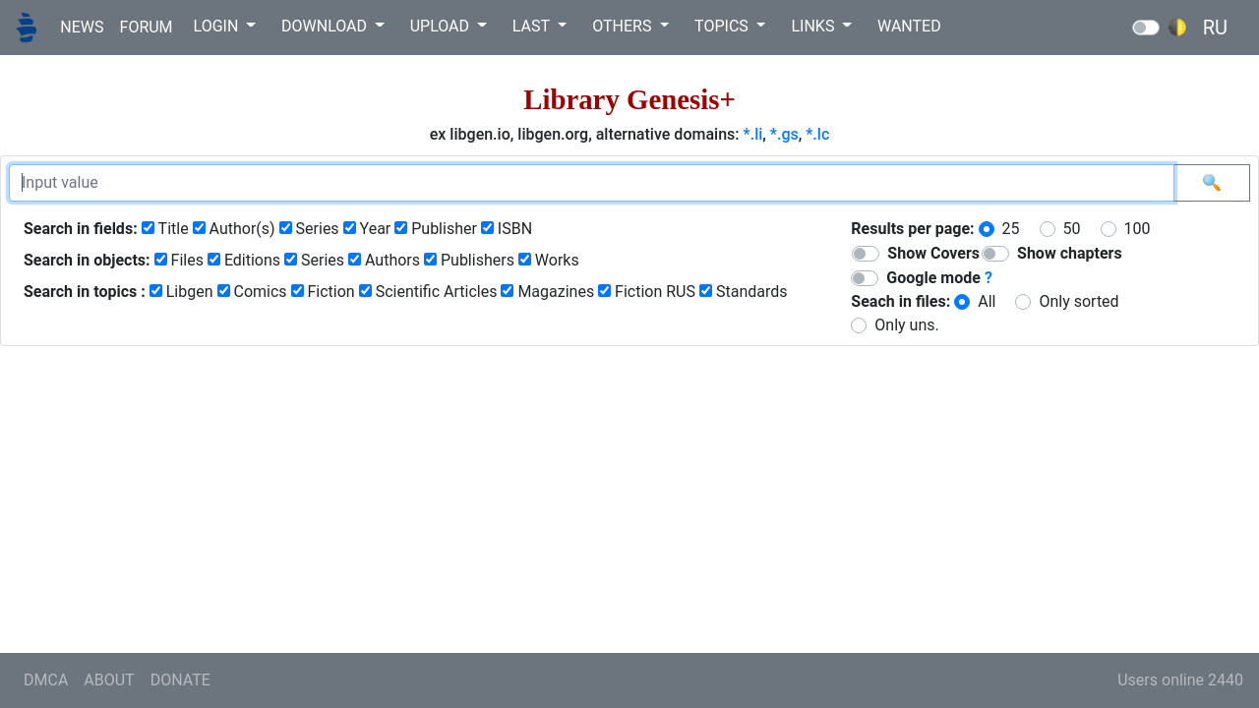Screen dimensions: 1259x708
Task: Uncheck the Publishers object checkbox
Action: coord(430,260)
